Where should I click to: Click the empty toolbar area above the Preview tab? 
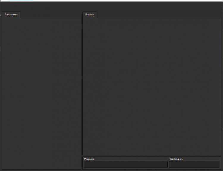coord(152,7)
